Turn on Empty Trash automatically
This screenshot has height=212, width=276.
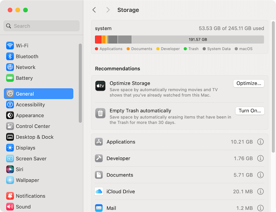pos(249,111)
